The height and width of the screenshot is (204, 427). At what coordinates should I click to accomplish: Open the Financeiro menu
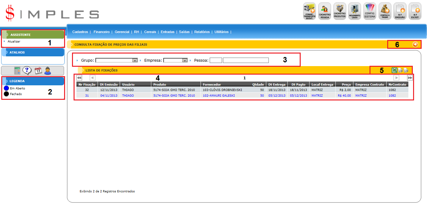click(x=101, y=32)
